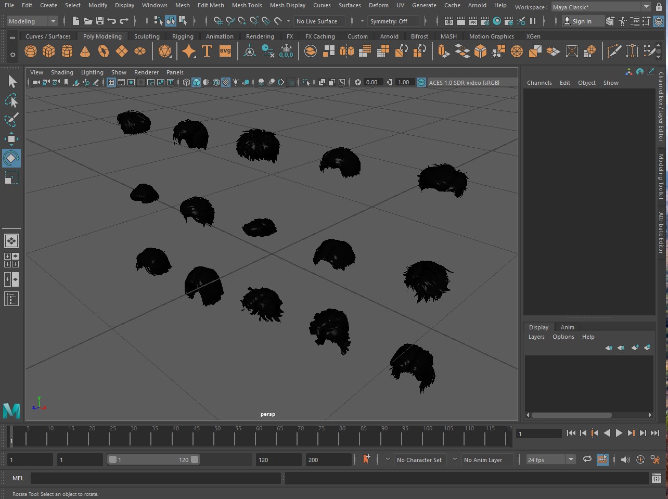Click the Sign In button
Viewport: 668px width, 499px height.
(577, 21)
